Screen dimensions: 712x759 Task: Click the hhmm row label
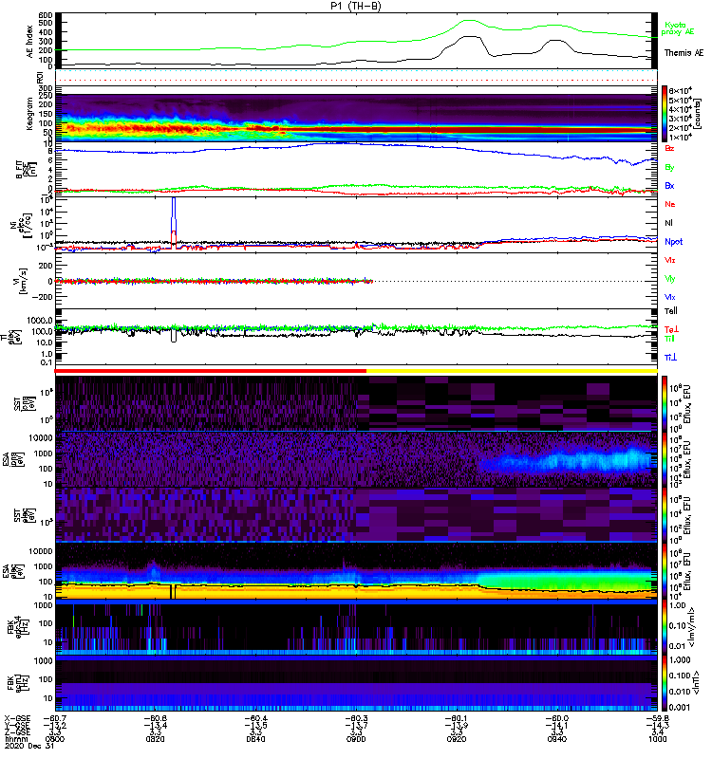pos(16,739)
